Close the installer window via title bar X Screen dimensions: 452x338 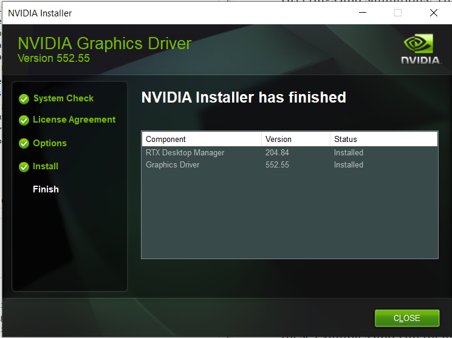click(434, 13)
